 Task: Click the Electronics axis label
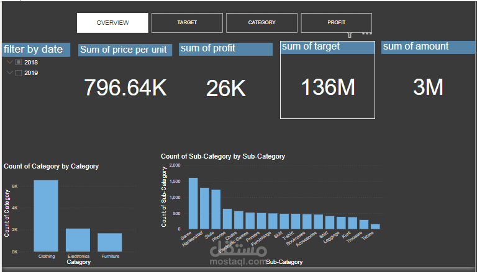pyautogui.click(x=78, y=257)
